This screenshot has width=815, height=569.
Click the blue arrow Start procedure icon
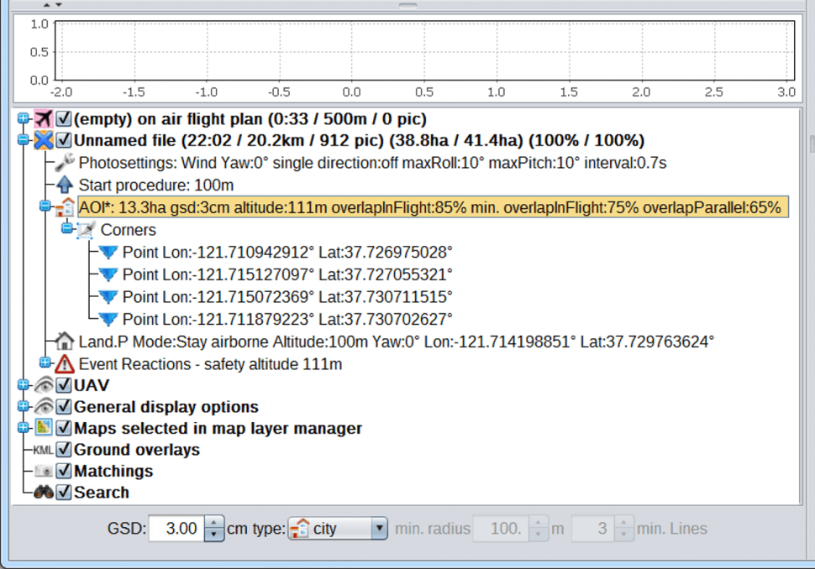pyautogui.click(x=65, y=185)
